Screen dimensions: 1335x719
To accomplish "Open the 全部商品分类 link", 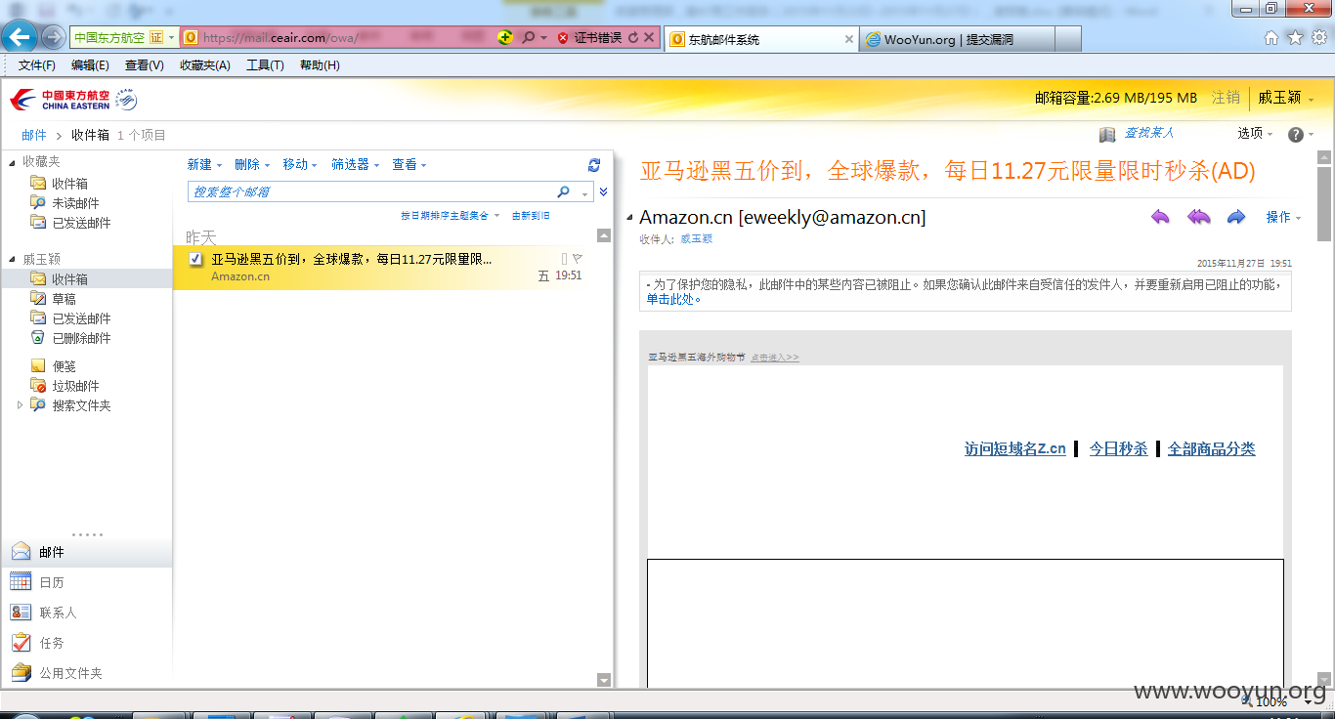I will pyautogui.click(x=1211, y=449).
